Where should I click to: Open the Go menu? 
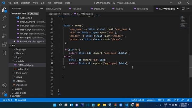click(x=42, y=3)
